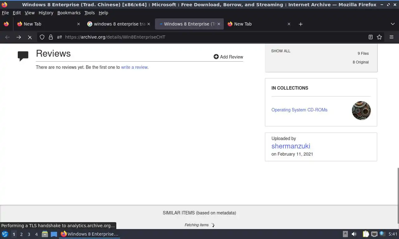Click the 5:41 clock
Viewport: 399px width, 239px height.
393,234
